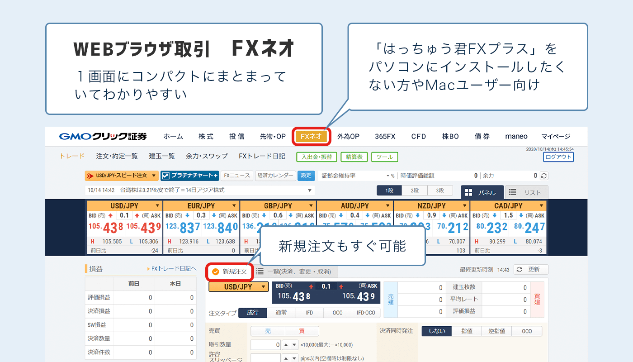Increase 許容スリッページ with up arrow
633x362 pixels.
click(x=286, y=358)
